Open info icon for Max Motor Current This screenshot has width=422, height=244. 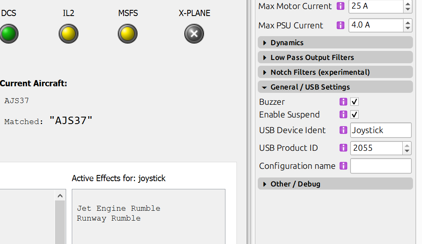tap(340, 6)
